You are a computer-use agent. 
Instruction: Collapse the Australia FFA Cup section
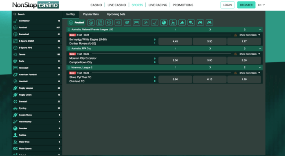pyautogui.click(x=260, y=49)
